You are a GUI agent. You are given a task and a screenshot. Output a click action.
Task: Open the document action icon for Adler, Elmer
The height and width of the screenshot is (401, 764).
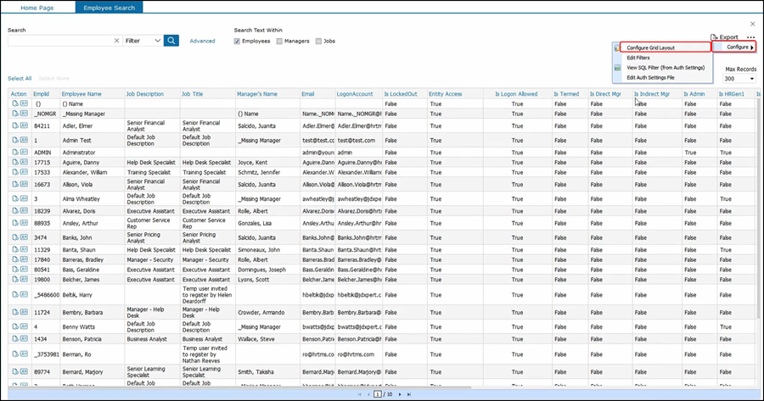[15, 126]
